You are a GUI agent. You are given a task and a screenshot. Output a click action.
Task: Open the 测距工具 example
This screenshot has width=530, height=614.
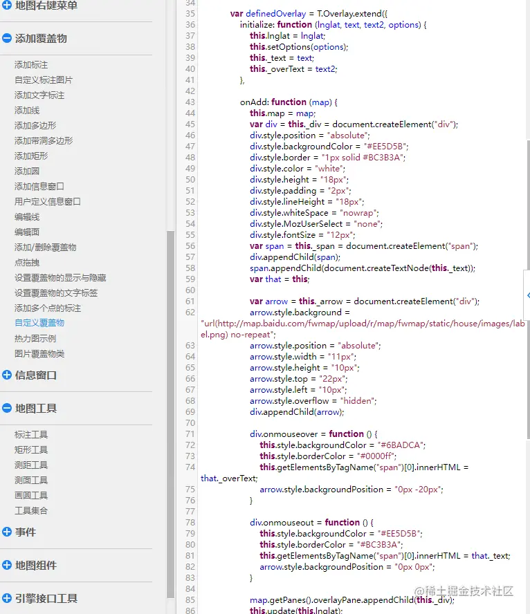[31, 465]
